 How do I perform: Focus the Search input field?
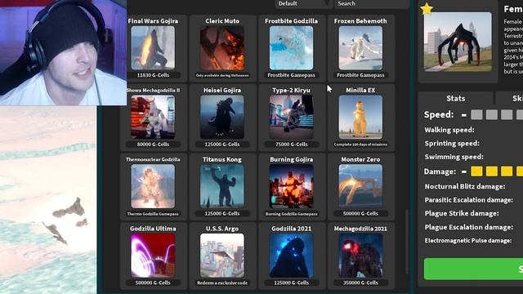[372, 3]
